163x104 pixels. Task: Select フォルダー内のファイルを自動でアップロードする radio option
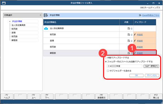[x=106, y=62]
